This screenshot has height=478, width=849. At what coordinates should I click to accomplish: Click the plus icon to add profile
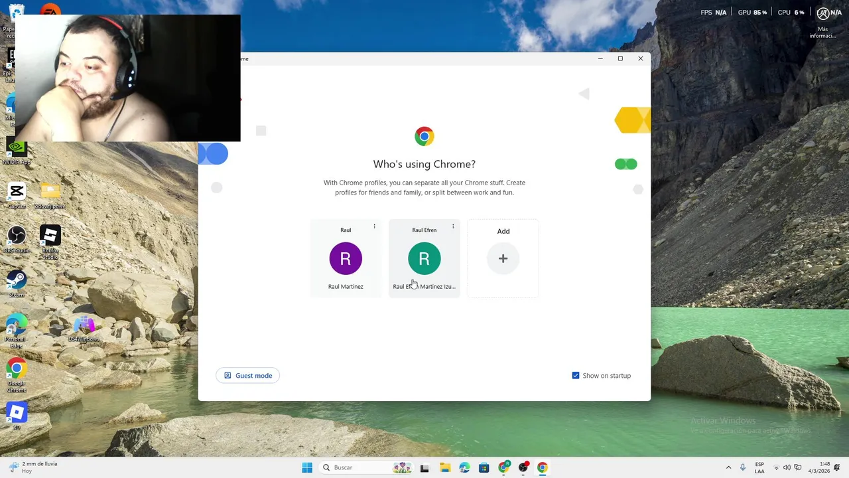click(503, 259)
